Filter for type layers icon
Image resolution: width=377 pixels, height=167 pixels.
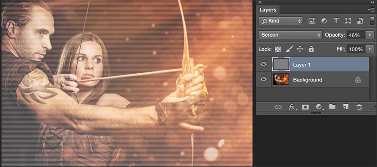[336, 21]
